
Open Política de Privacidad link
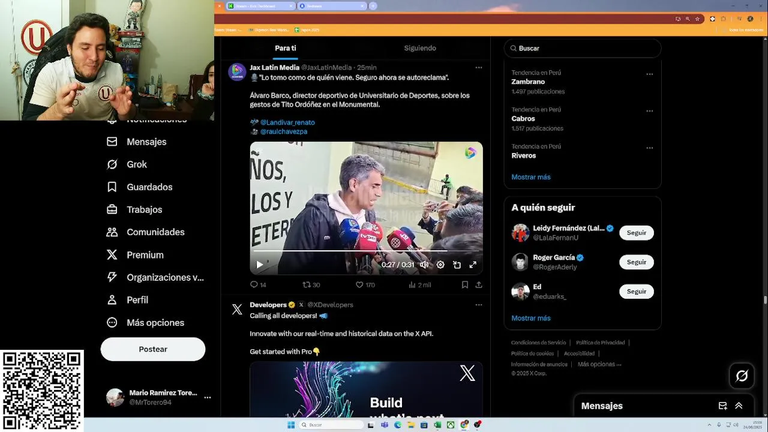[x=600, y=343]
